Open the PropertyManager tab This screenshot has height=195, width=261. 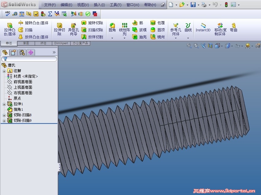coord(14,52)
